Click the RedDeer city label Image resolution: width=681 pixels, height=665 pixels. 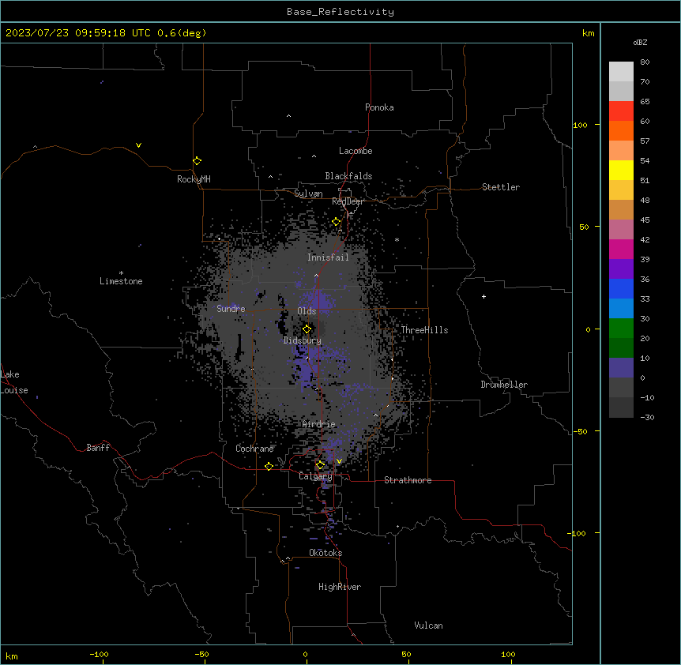[x=348, y=201]
